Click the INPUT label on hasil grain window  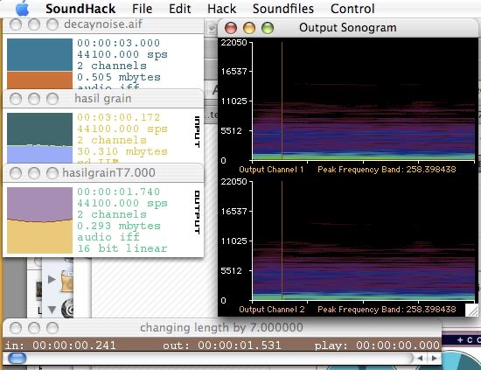(x=198, y=131)
